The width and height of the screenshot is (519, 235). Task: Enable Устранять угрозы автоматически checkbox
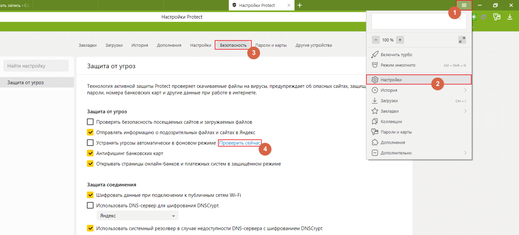[x=90, y=143]
